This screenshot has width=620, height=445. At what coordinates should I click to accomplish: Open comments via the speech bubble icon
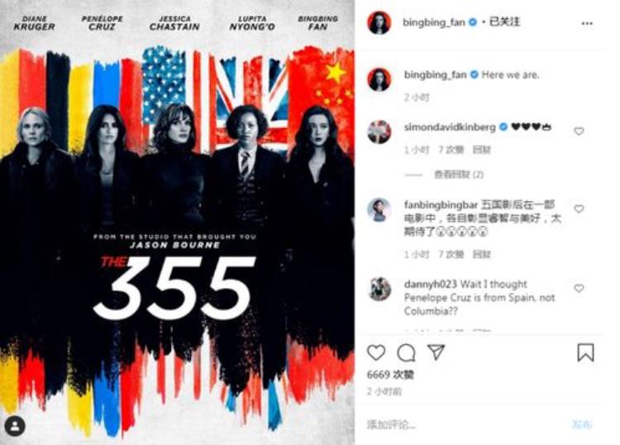(406, 352)
